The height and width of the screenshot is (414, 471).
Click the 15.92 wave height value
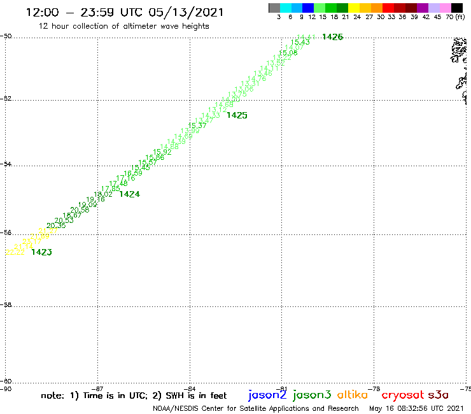pos(162,152)
